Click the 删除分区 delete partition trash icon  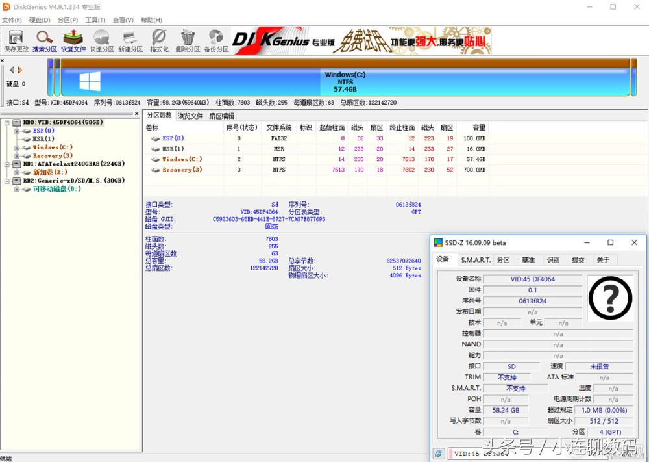[x=188, y=40]
